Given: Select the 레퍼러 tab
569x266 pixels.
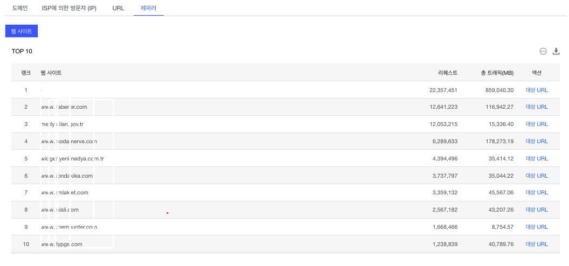Looking at the screenshot, I should pos(148,9).
